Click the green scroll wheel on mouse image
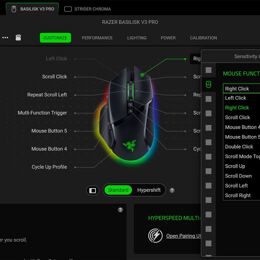 [x=131, y=91]
